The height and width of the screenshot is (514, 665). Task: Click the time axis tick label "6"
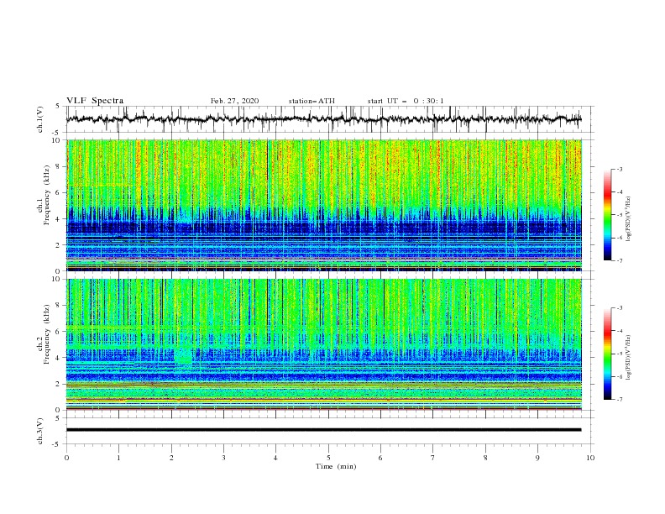pos(380,458)
